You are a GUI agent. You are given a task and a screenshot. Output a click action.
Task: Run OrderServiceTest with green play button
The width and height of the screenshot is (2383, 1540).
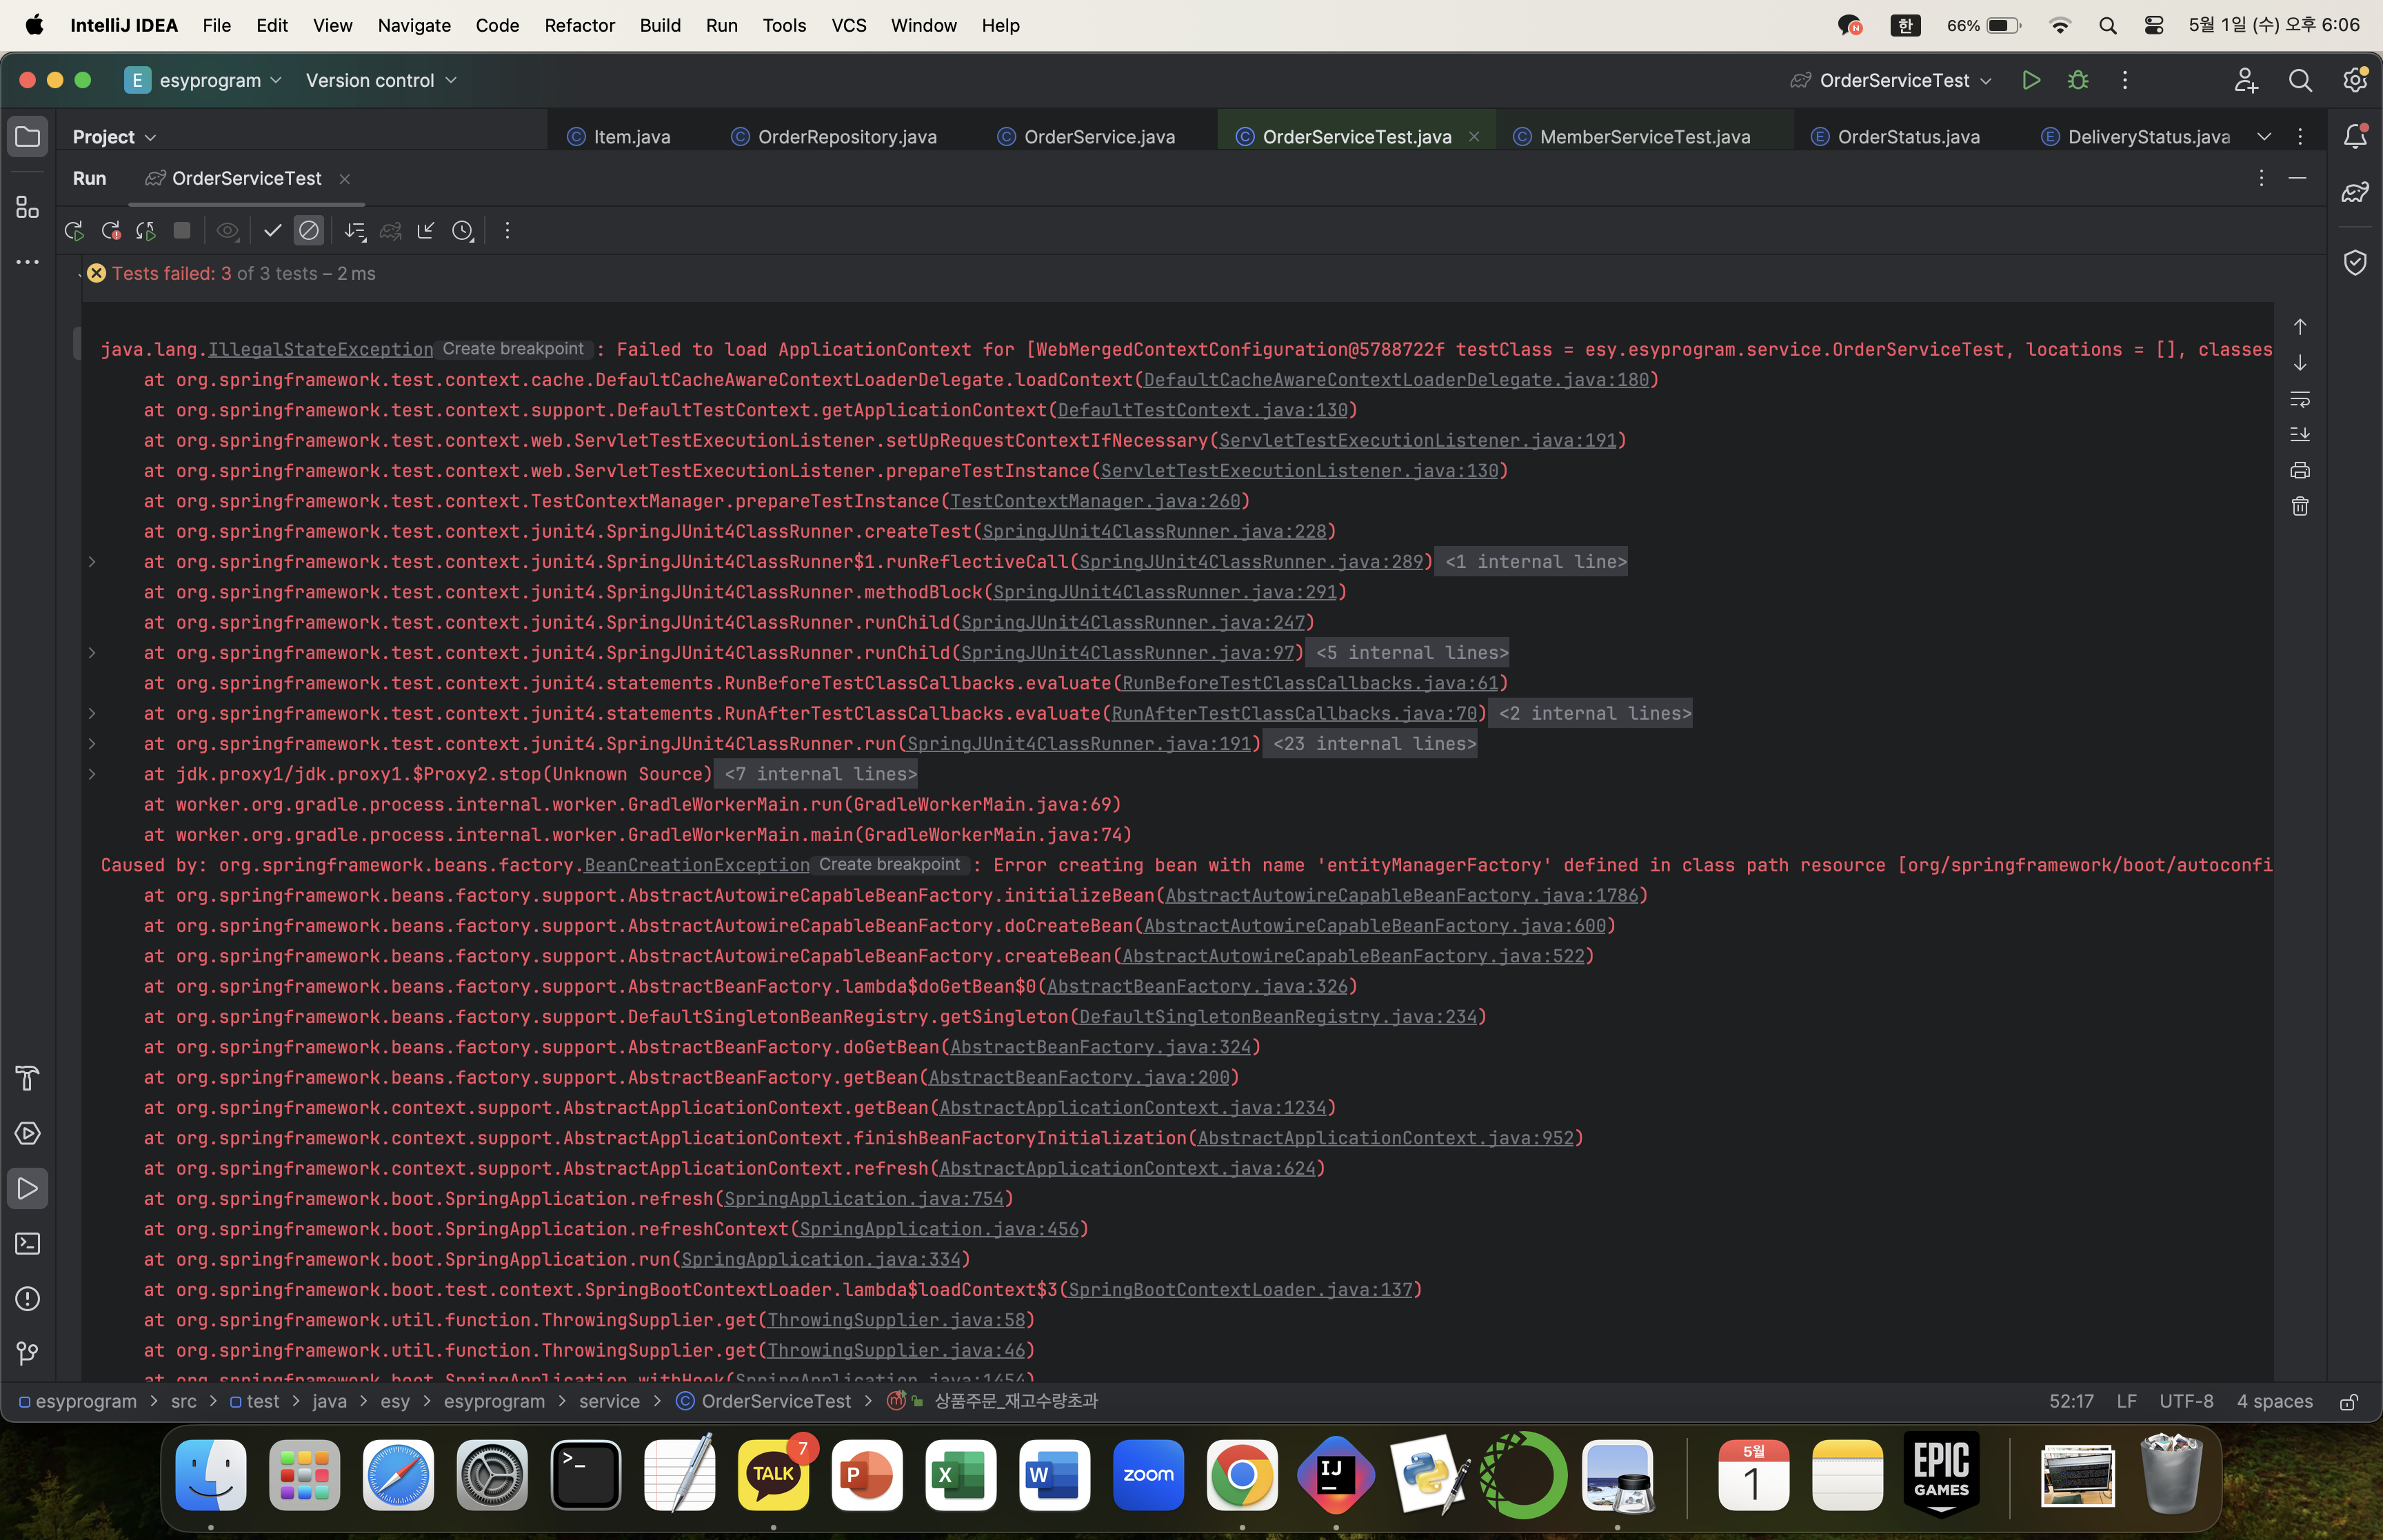2030,80
